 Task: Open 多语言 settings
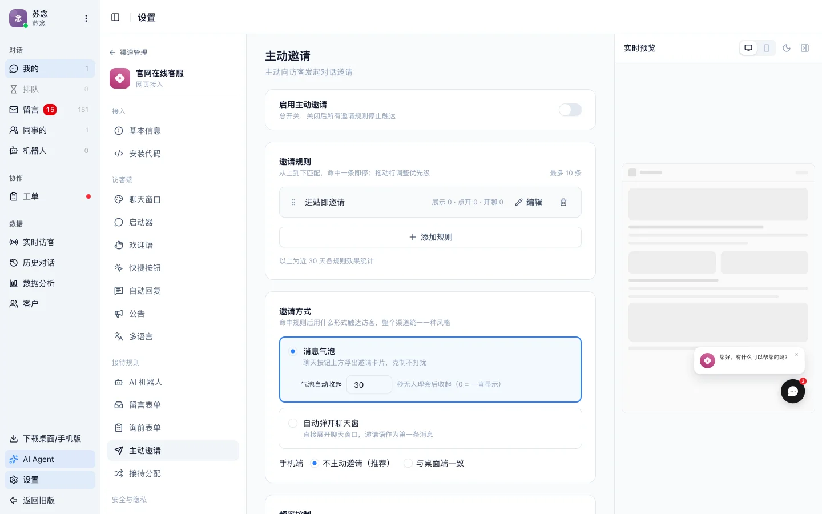173,336
